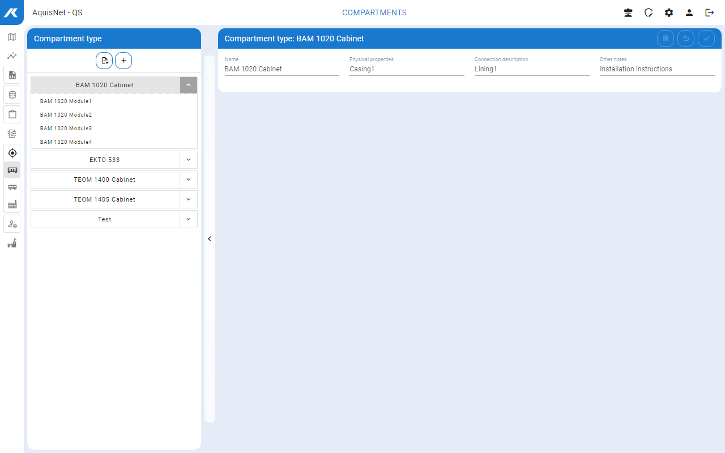Click the Other notes input field

(656, 69)
